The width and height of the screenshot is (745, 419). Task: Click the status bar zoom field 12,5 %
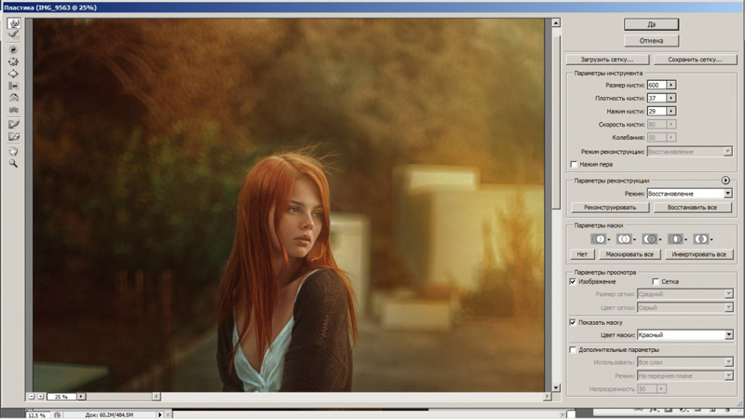point(37,415)
